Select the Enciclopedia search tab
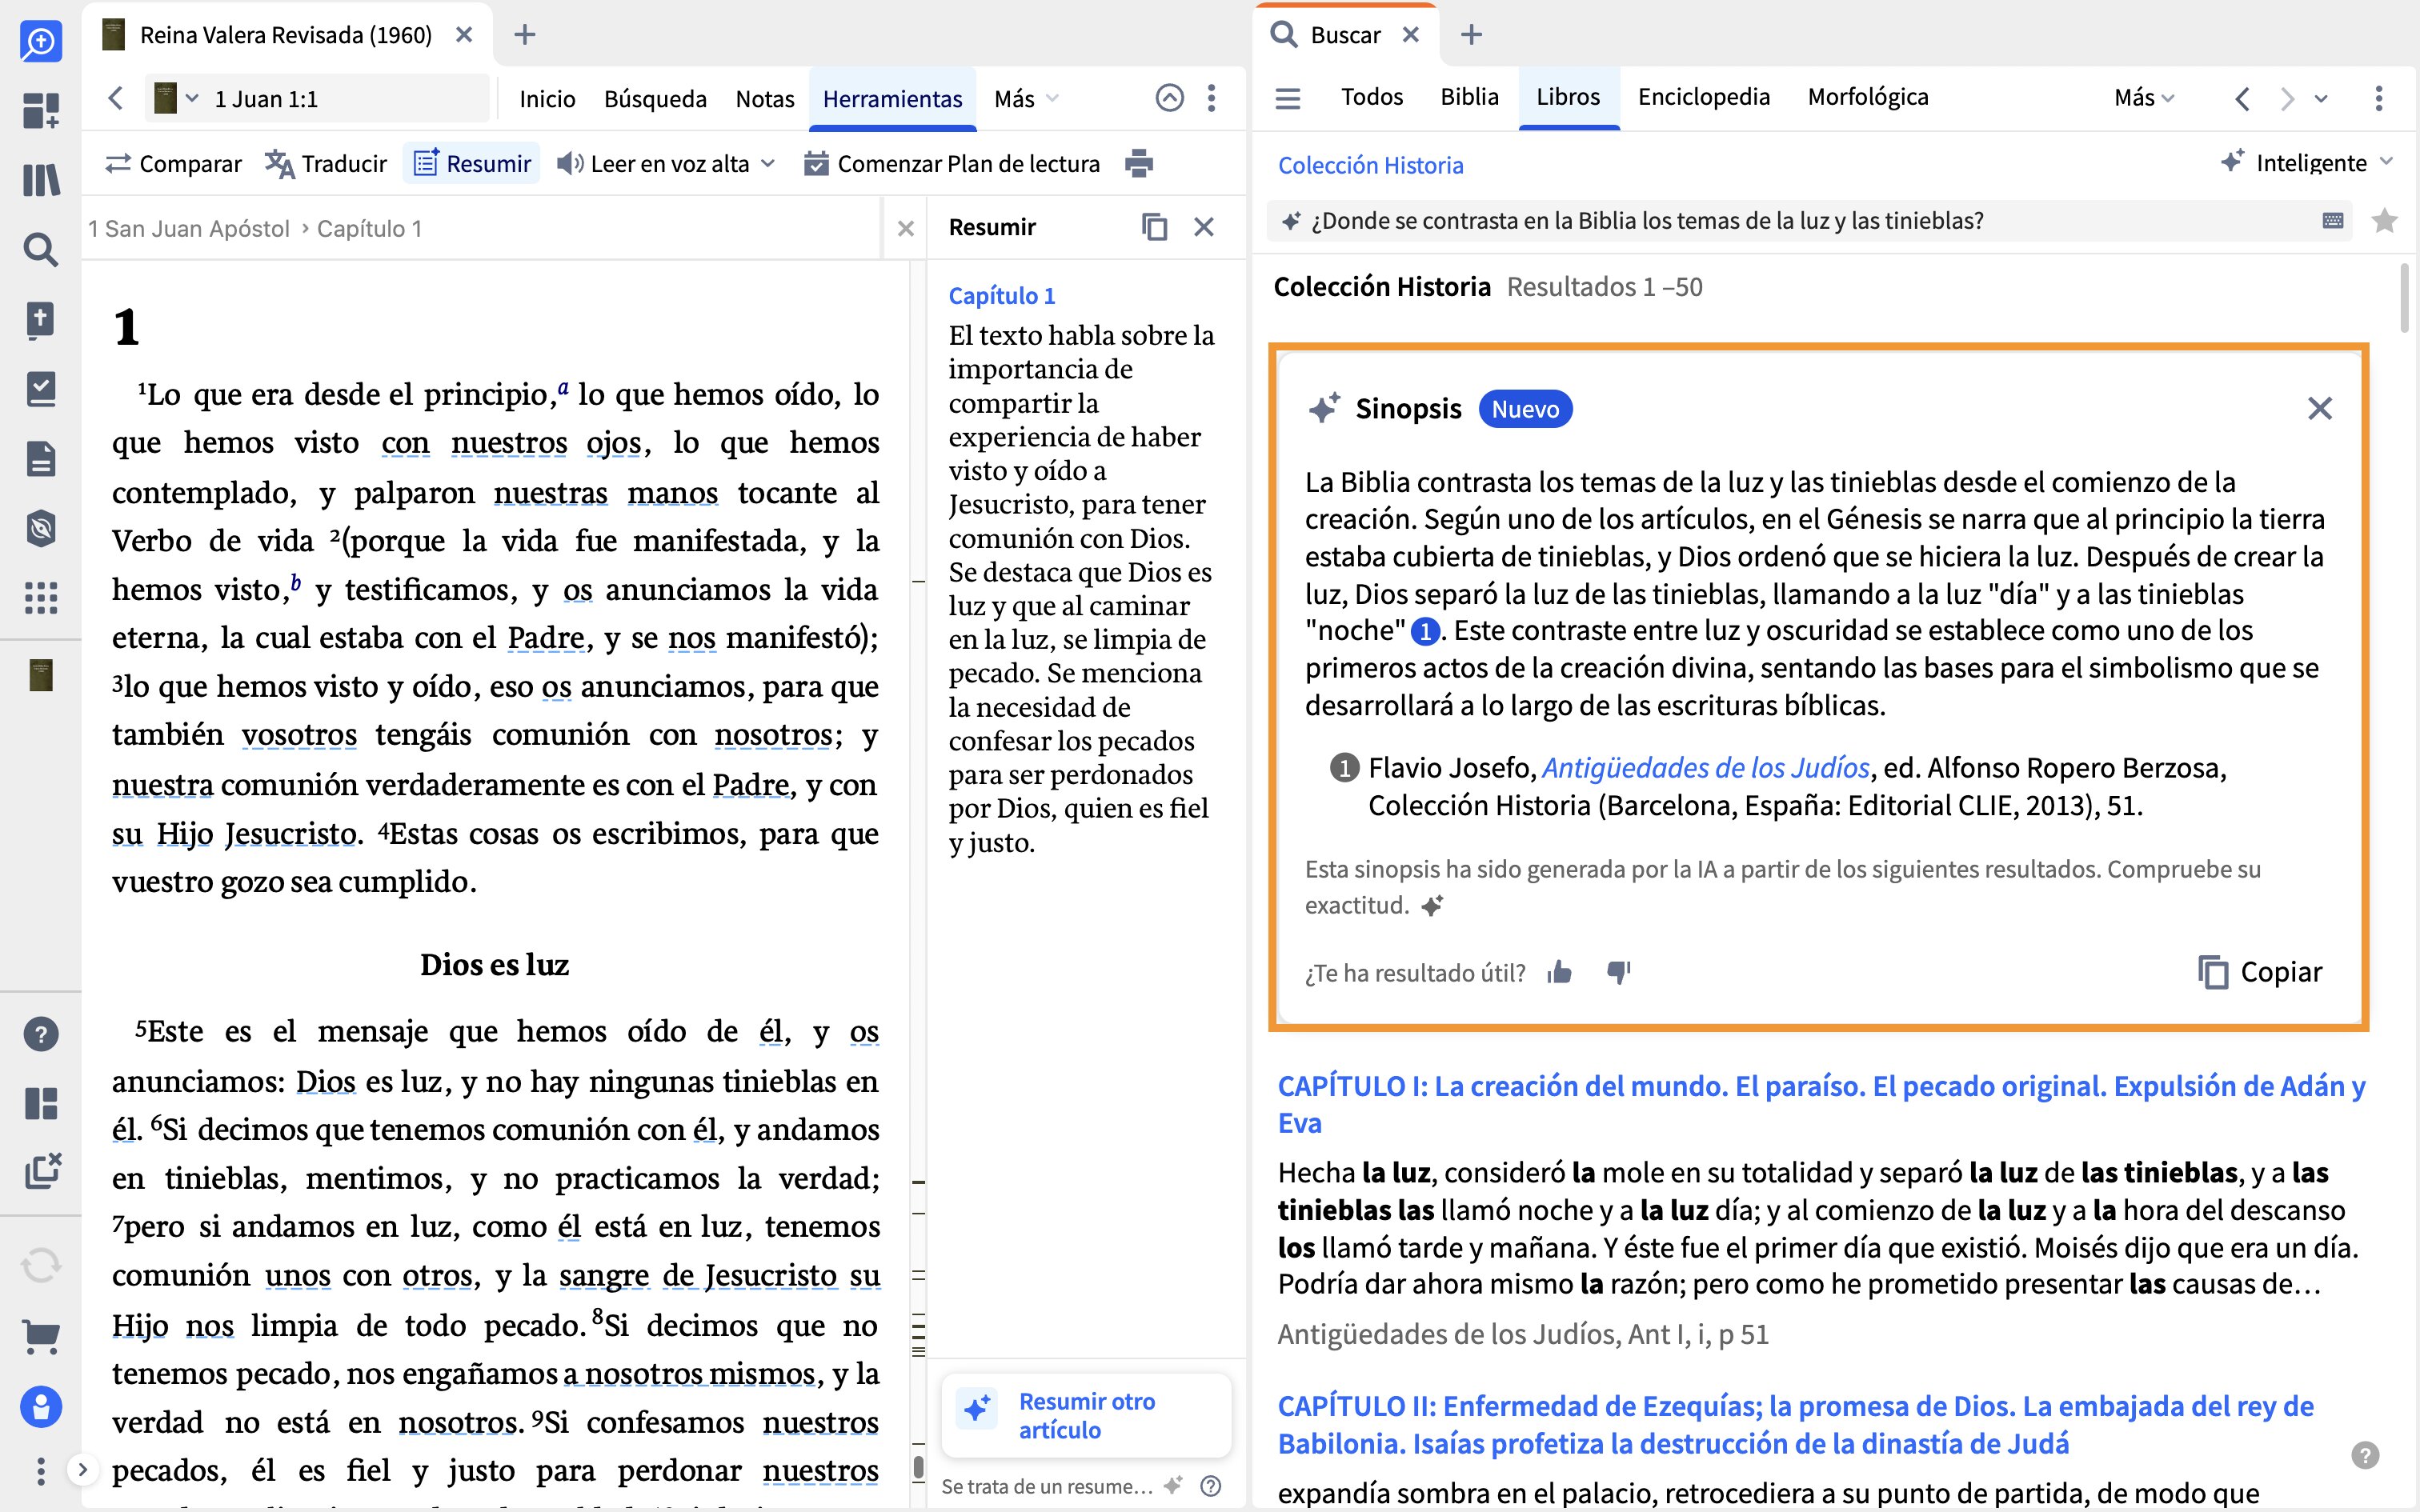 (1703, 97)
